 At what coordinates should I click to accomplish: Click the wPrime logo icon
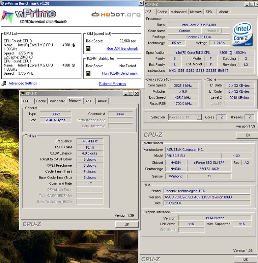(x=7, y=17)
